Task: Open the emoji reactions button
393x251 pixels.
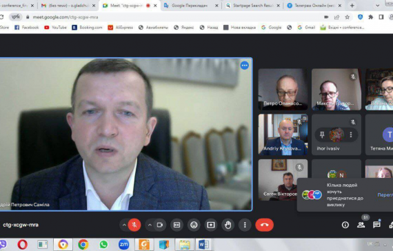Action: [x=194, y=225]
